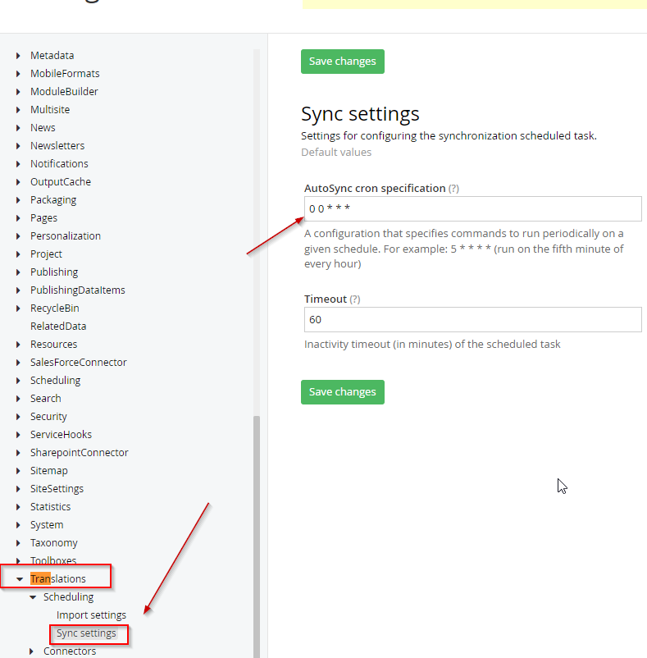Open the Security tree label
Image resolution: width=647 pixels, height=658 pixels.
pos(48,416)
